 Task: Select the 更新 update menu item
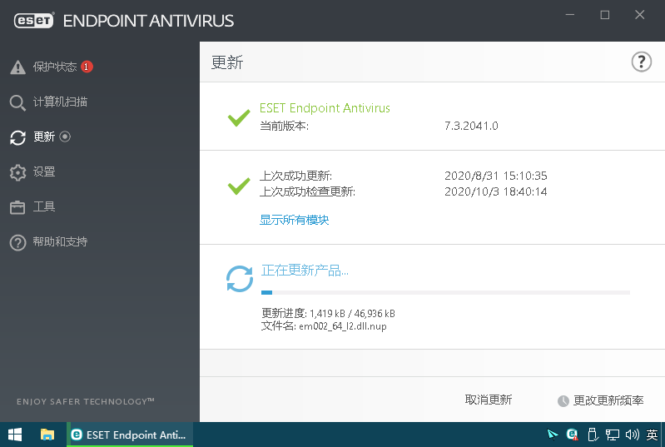click(44, 137)
